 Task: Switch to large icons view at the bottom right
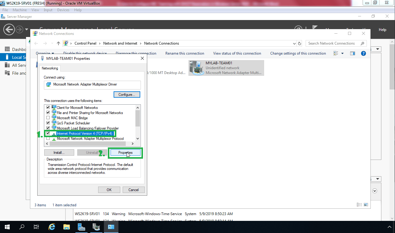click(366, 205)
